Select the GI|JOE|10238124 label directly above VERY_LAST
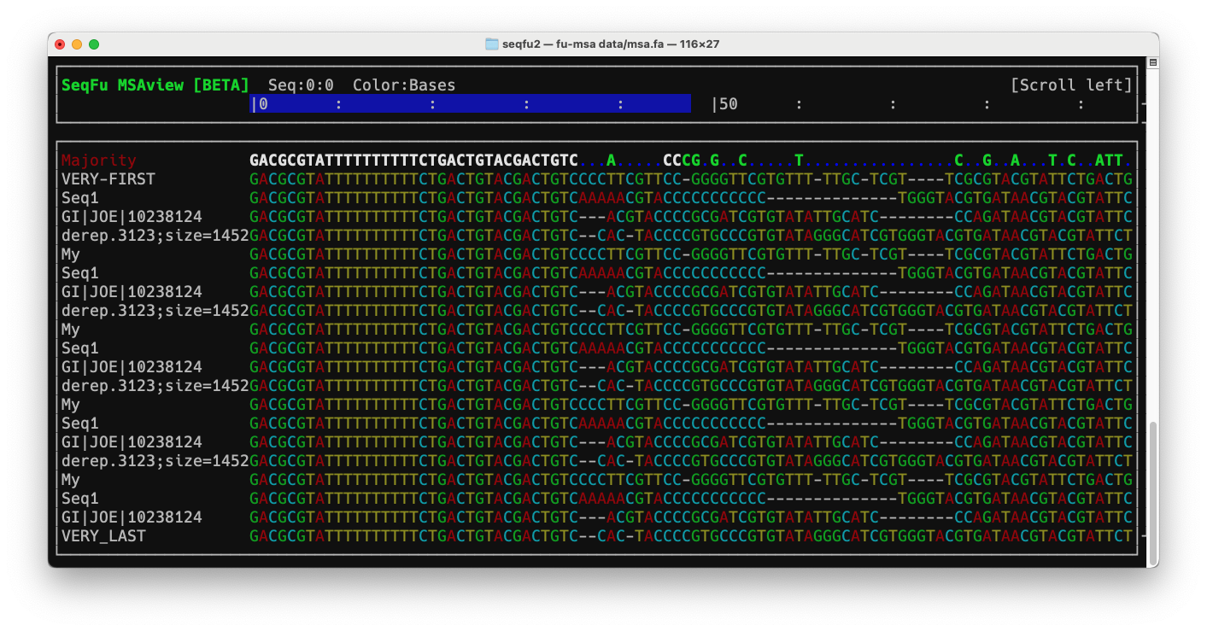This screenshot has height=631, width=1207. tap(132, 517)
